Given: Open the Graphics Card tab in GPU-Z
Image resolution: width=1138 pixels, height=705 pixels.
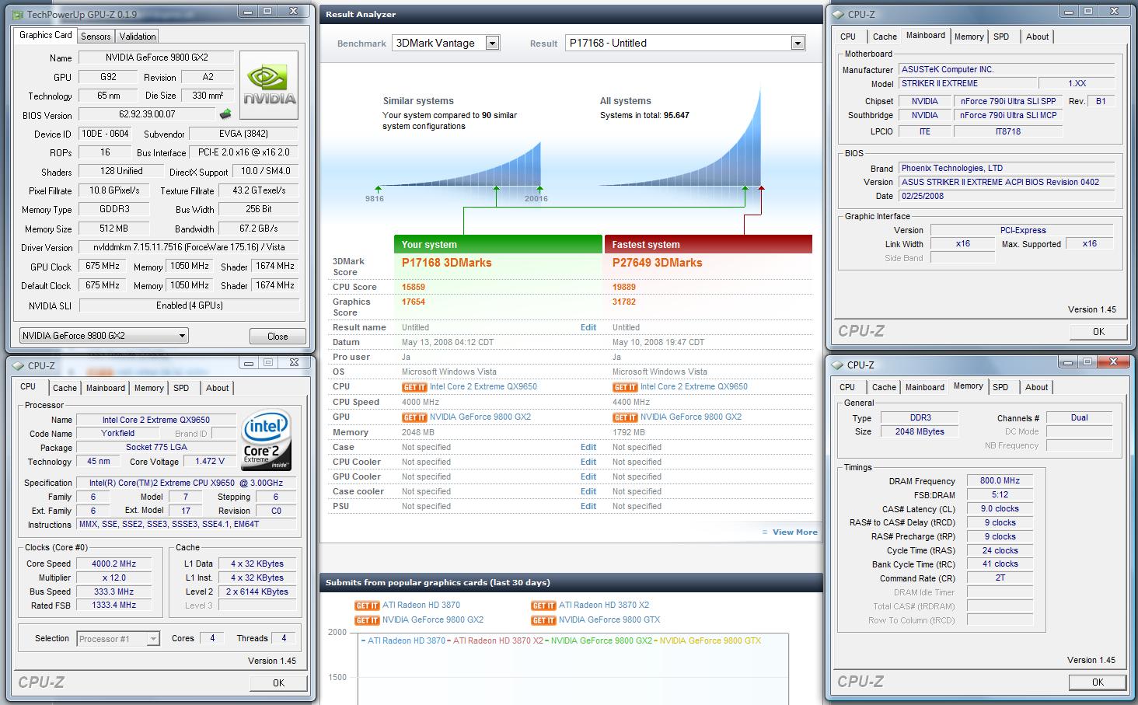Looking at the screenshot, I should 45,35.
